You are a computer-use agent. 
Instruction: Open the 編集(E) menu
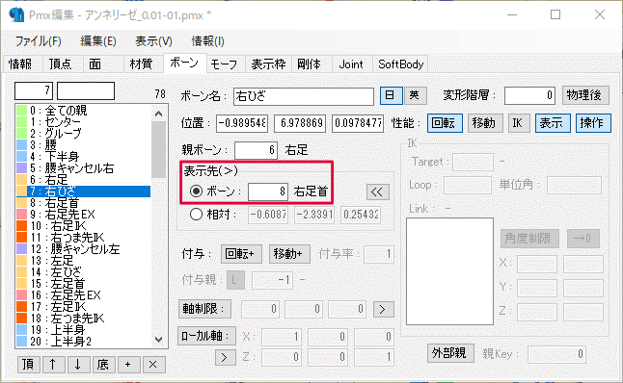98,41
